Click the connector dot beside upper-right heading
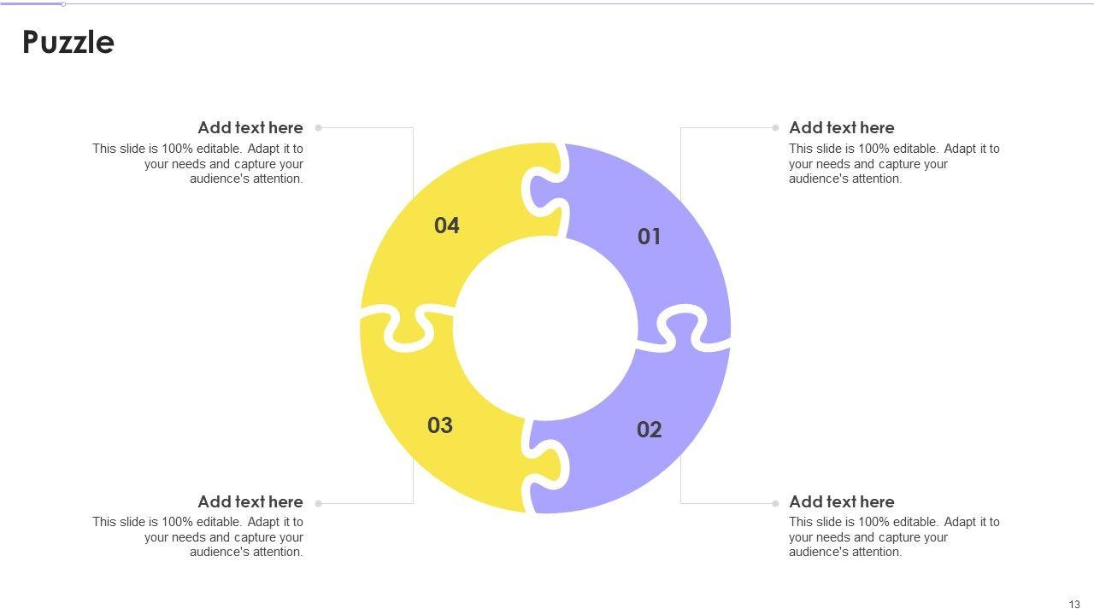This screenshot has height=615, width=1094. click(775, 128)
